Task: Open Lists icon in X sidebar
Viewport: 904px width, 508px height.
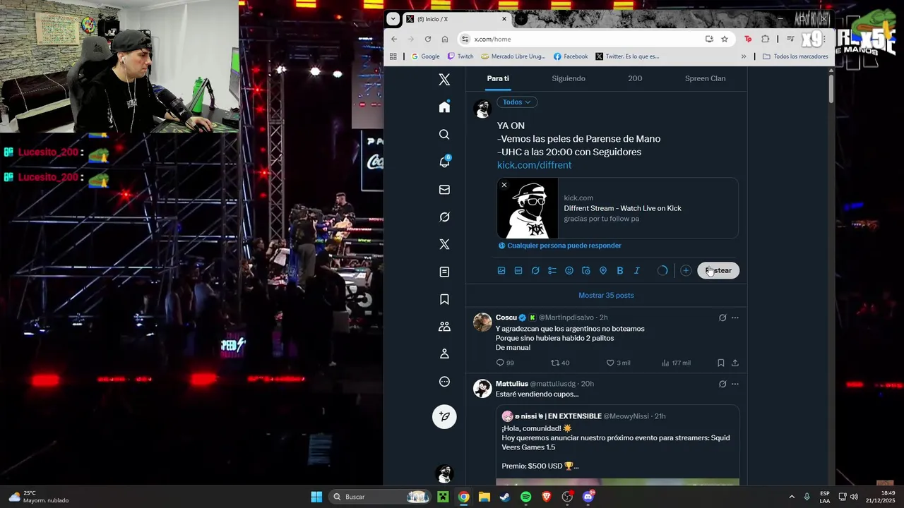Action: click(444, 272)
